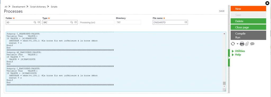Viewport: 271px width, 97px height.
Task: Go to All in breadcrumb
Action: [6, 7]
